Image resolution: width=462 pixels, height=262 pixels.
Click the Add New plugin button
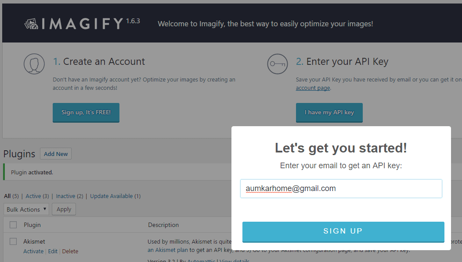56,154
